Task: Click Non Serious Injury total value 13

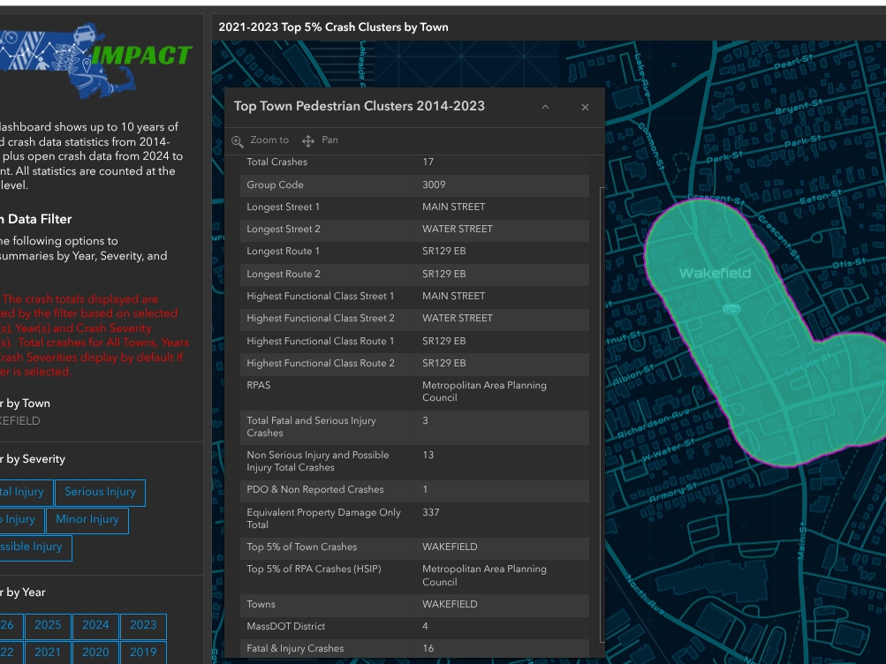Action: (428, 455)
